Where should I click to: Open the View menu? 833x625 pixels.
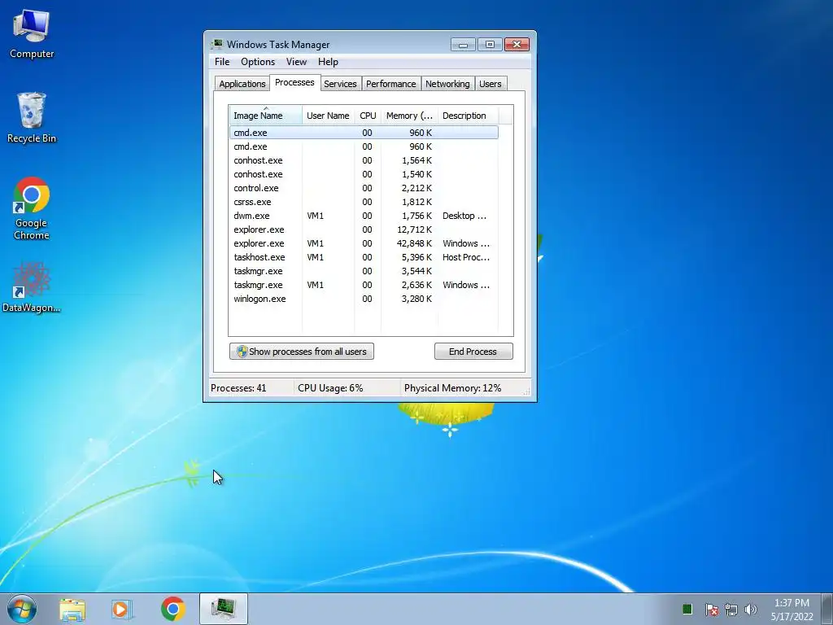pyautogui.click(x=296, y=62)
